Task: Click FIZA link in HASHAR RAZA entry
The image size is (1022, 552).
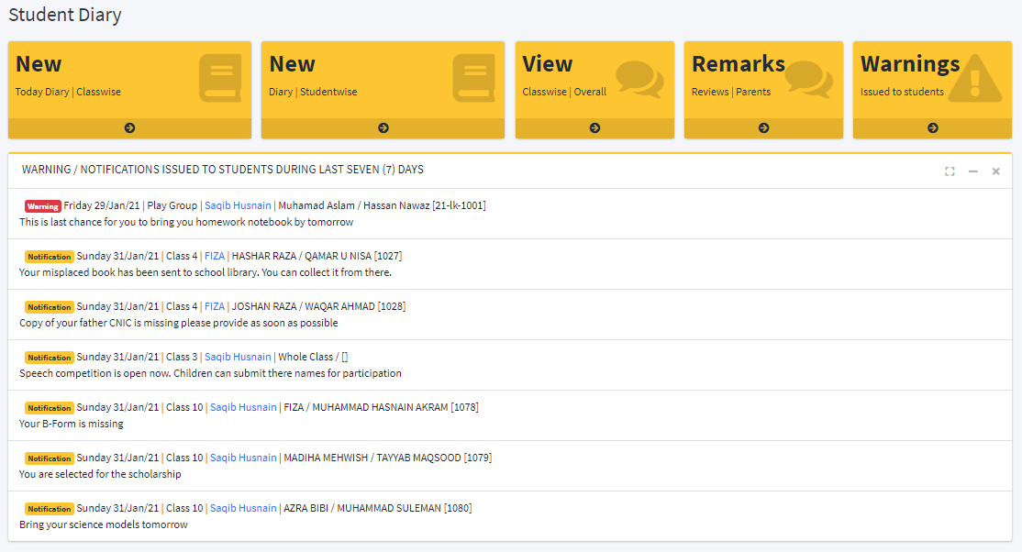Action: point(214,256)
